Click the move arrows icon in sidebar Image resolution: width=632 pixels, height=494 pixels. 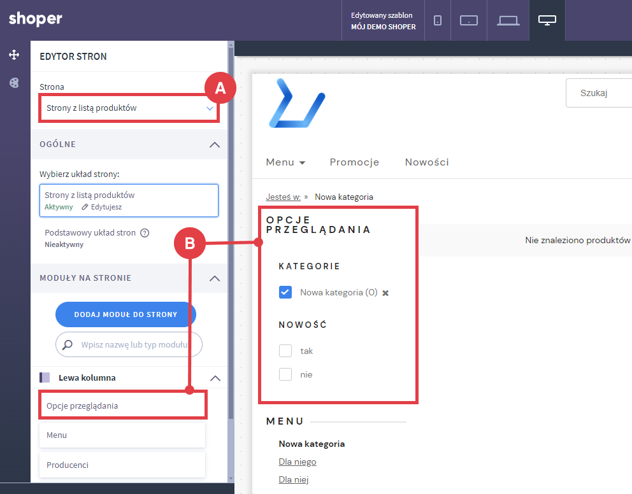pyautogui.click(x=14, y=55)
